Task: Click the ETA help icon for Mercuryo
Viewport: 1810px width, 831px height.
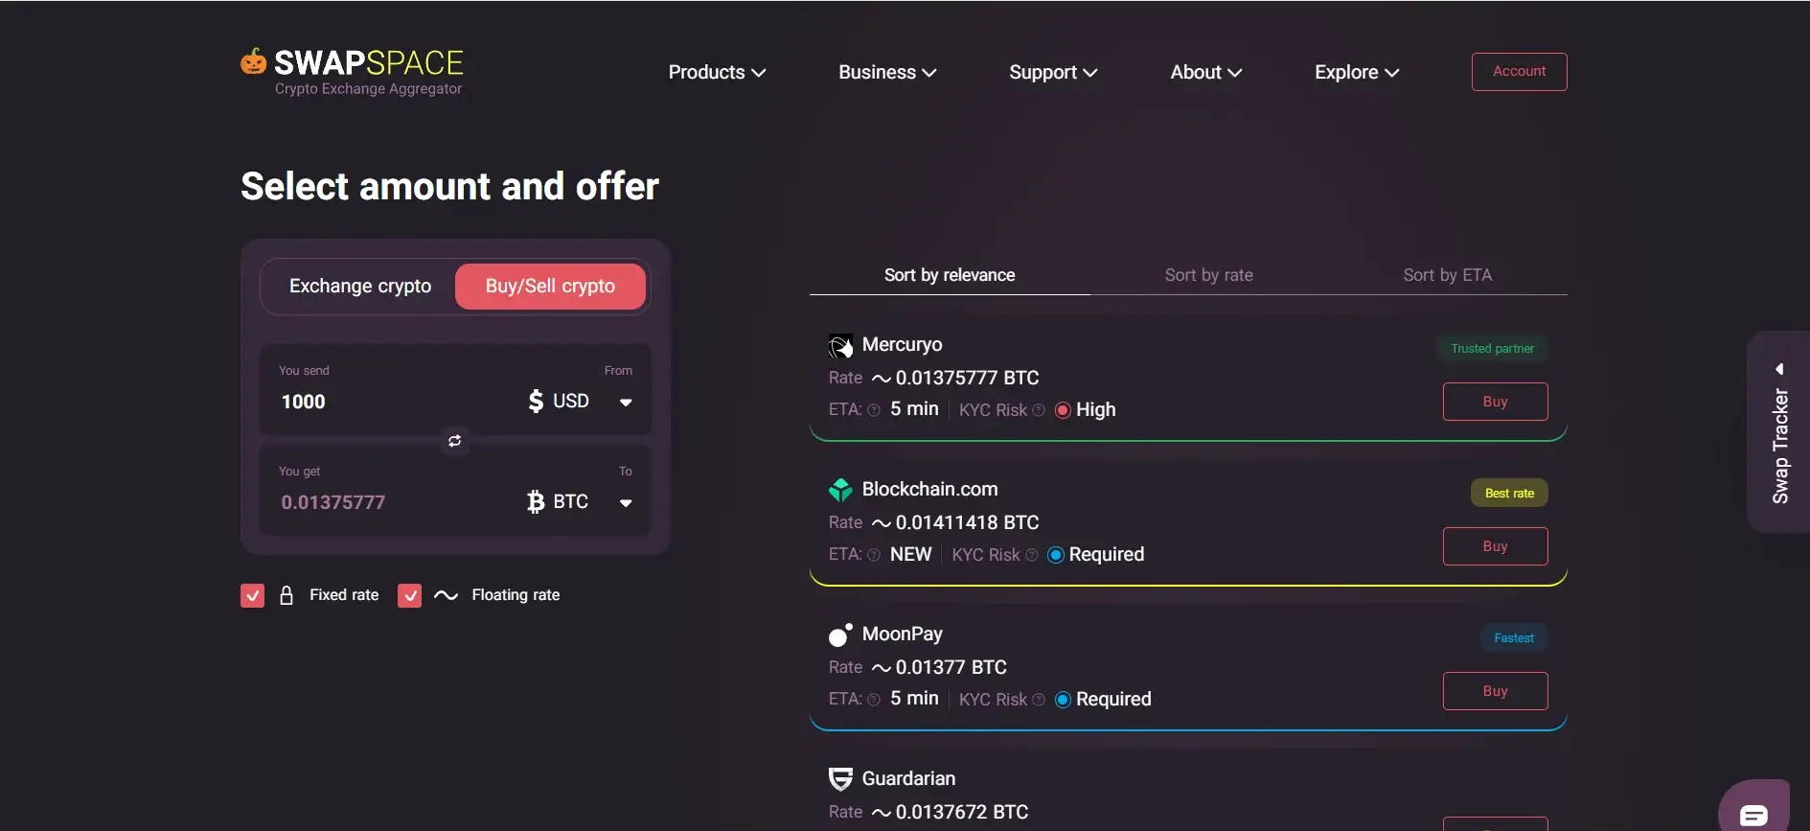Action: 874,410
